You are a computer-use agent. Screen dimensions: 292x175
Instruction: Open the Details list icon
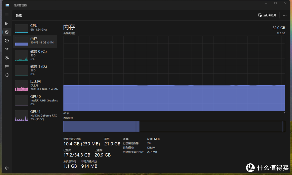point(7,66)
